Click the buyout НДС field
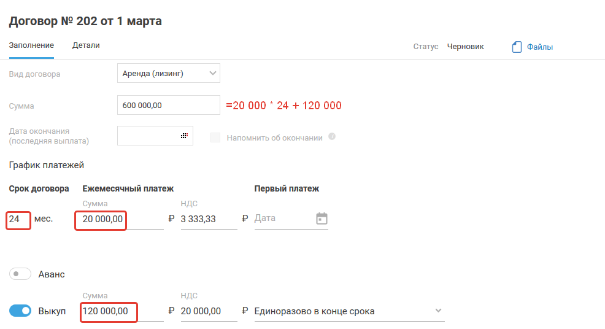 (x=207, y=311)
